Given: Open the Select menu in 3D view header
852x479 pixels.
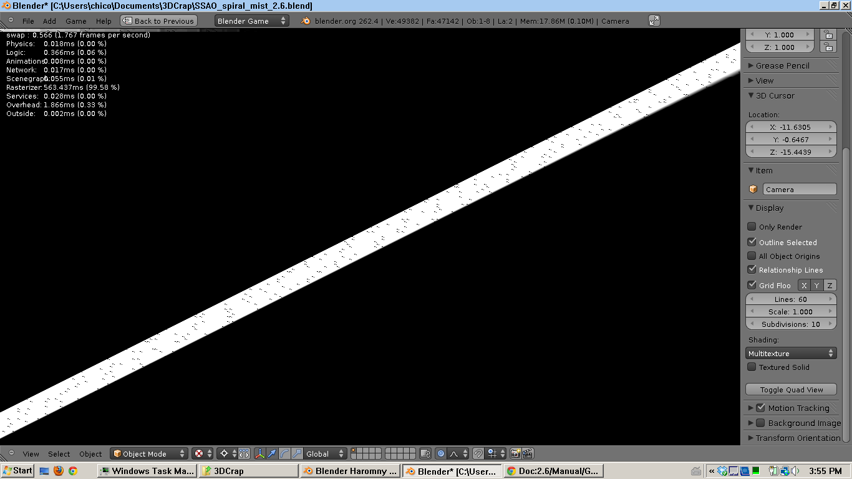Looking at the screenshot, I should coord(59,453).
